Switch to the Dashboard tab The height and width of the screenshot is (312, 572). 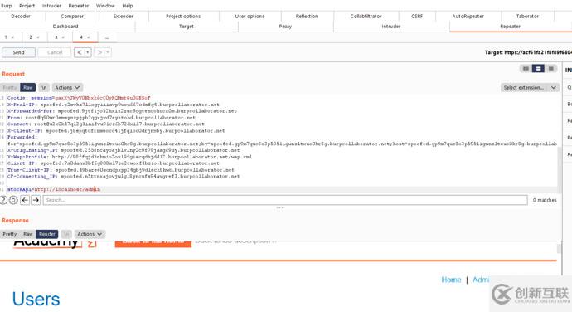(65, 27)
